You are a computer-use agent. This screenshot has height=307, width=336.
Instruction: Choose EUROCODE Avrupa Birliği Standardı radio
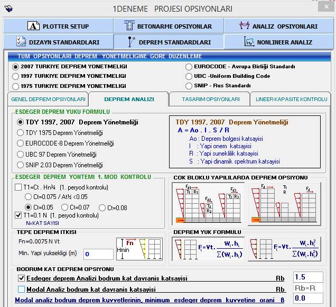pyautogui.click(x=189, y=67)
